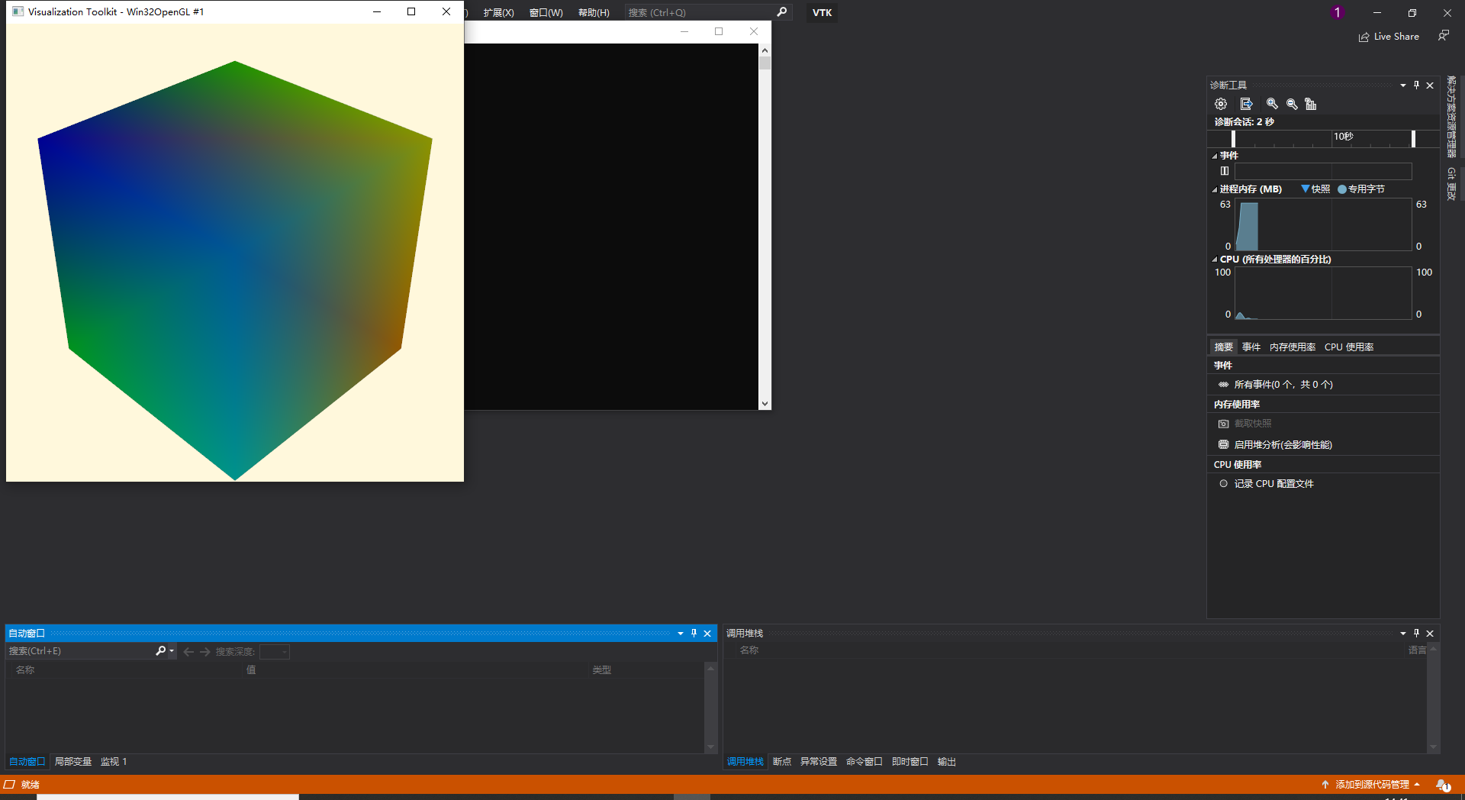
Task: Zoom out on the diagnostic timeline
Action: [x=1292, y=104]
